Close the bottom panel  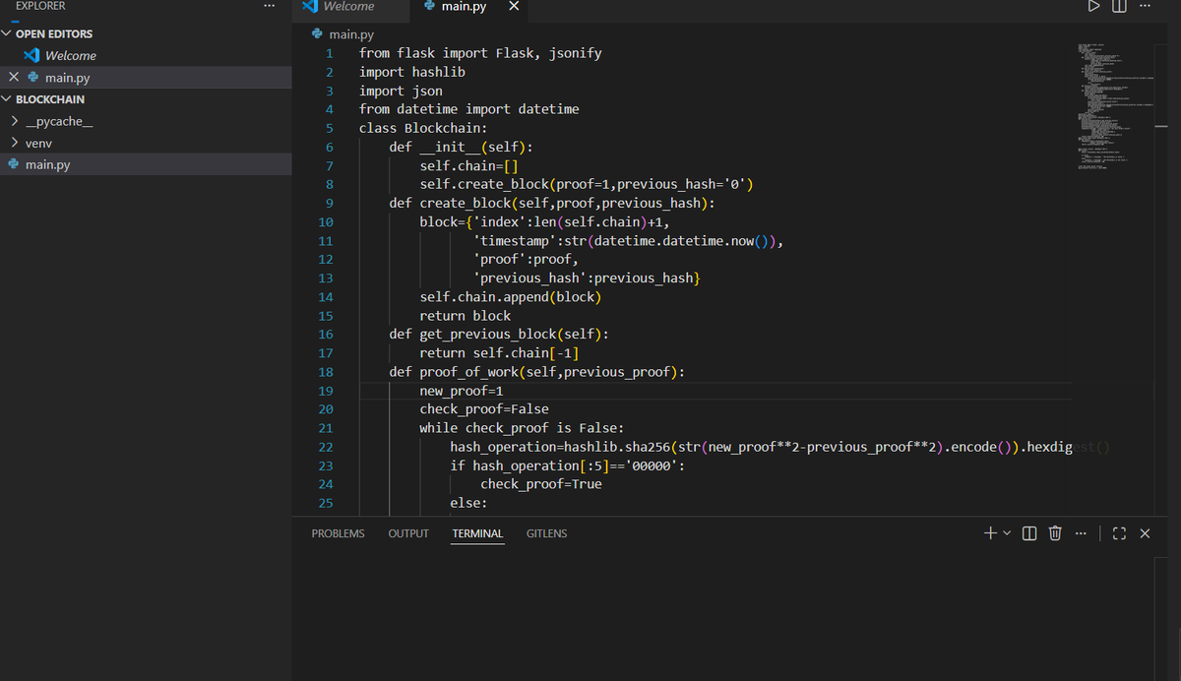point(1145,533)
